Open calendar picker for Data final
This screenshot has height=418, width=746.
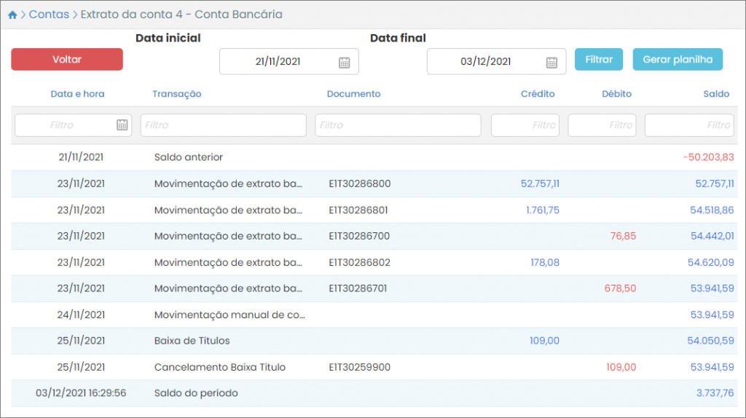[551, 63]
